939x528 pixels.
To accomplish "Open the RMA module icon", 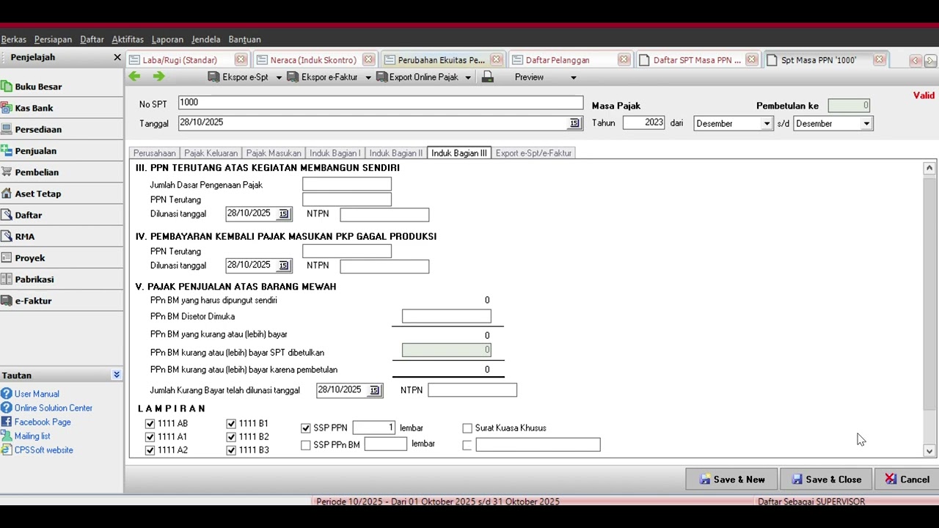I will click(7, 236).
